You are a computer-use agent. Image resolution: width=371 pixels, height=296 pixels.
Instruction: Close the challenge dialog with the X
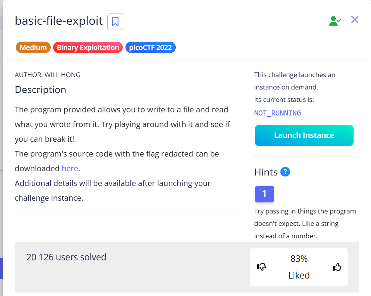(354, 20)
